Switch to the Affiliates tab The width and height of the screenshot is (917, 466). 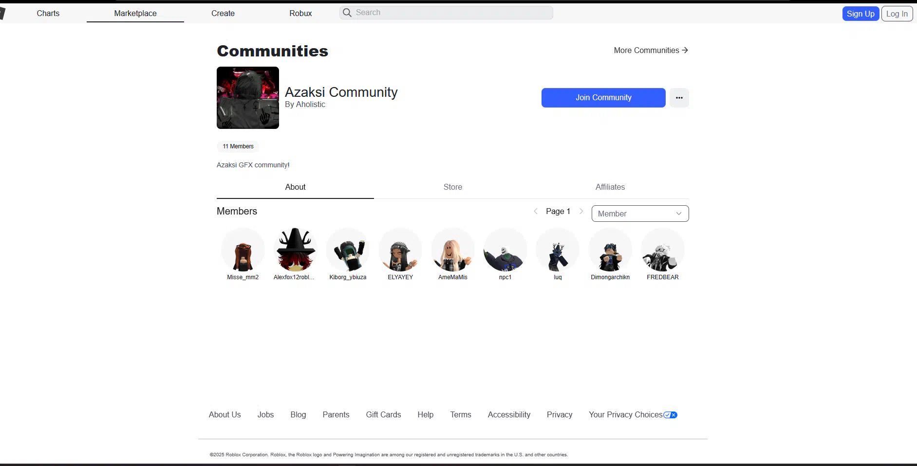[610, 187]
